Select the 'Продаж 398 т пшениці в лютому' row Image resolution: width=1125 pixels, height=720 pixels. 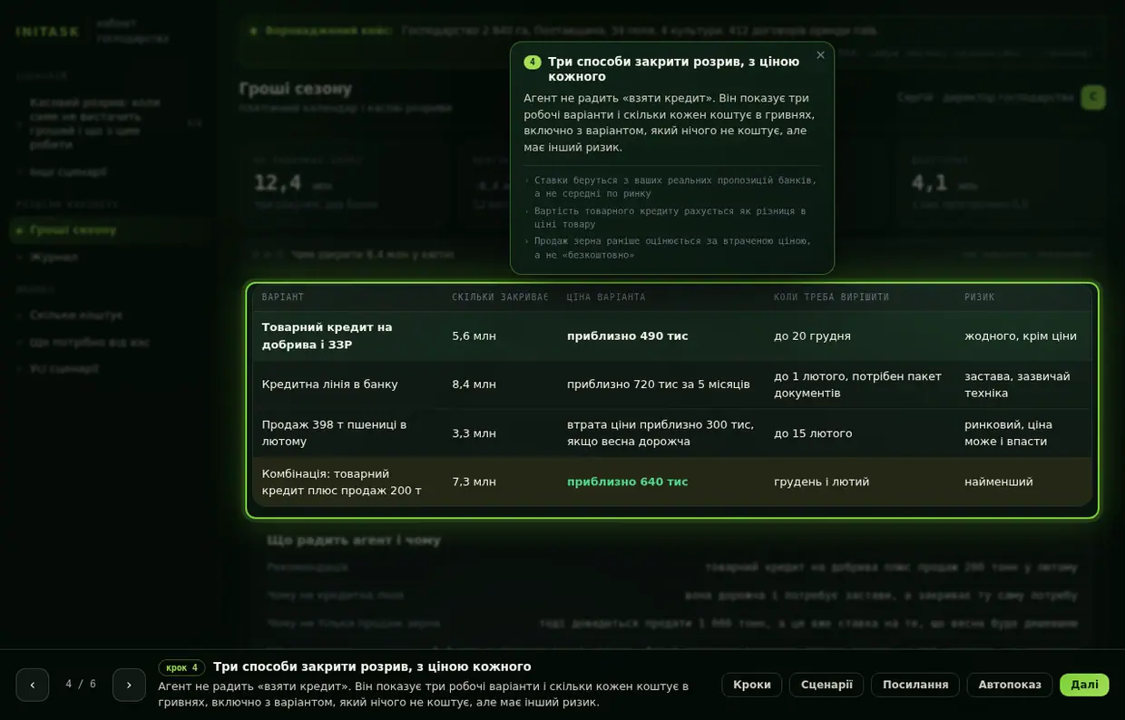pyautogui.click(x=672, y=433)
